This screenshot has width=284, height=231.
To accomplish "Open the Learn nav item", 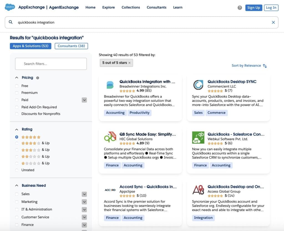I will coord(178,7).
